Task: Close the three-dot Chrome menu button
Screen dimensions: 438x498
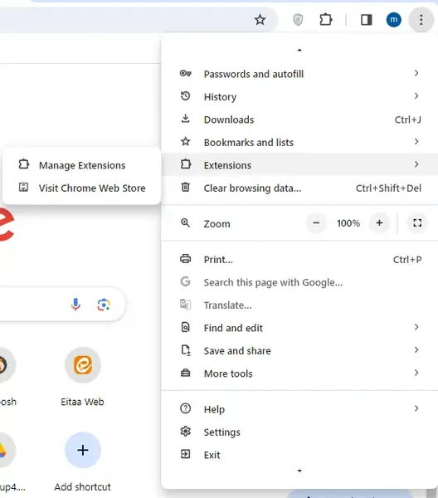Action: [x=421, y=20]
